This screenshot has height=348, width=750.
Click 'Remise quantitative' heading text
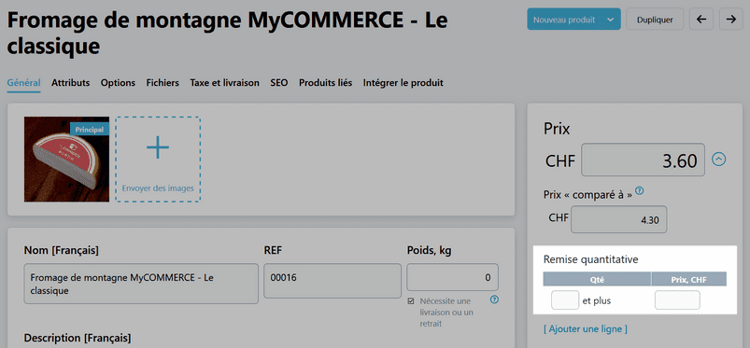click(590, 259)
